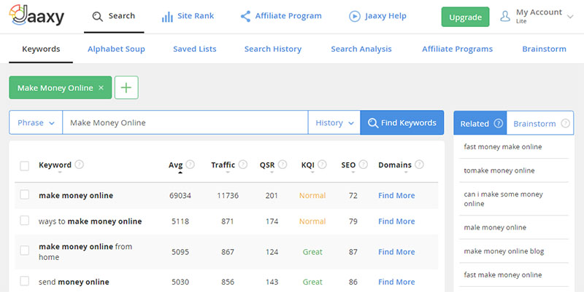584x292 pixels.
Task: Click the Site Rank bar chart icon
Action: tap(167, 16)
